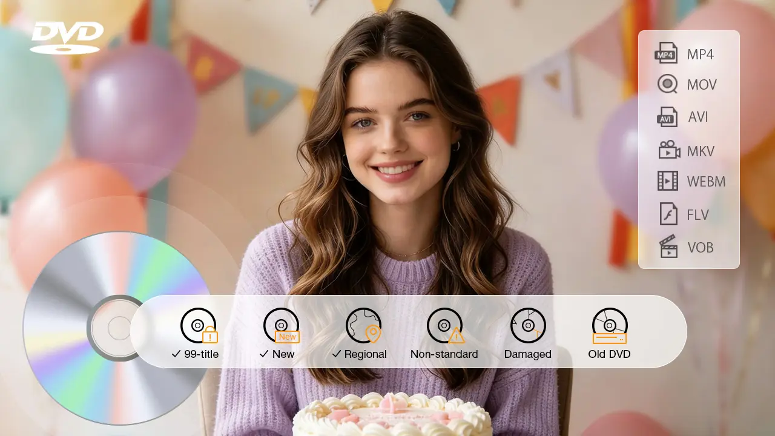Select the VOB clapperboard icon

tap(668, 247)
